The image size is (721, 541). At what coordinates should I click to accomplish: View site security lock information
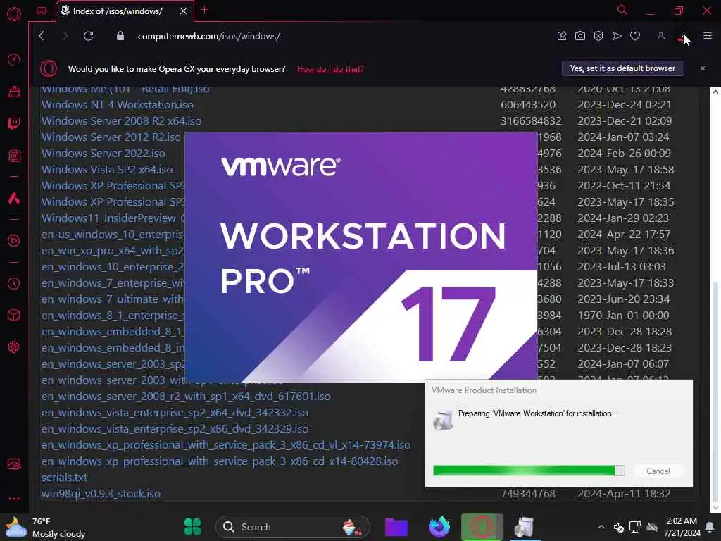(120, 36)
